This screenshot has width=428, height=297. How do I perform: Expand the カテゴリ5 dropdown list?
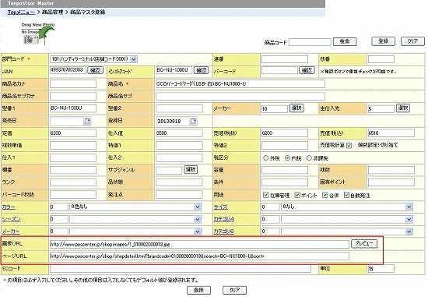point(409,232)
